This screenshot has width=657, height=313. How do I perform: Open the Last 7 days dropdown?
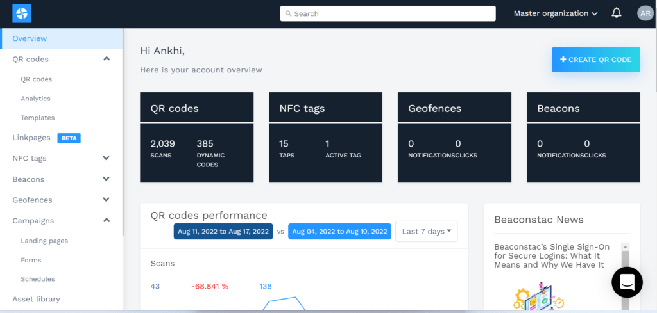pyautogui.click(x=427, y=231)
